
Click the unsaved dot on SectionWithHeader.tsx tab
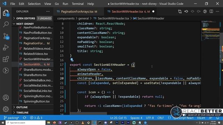point(153,11)
